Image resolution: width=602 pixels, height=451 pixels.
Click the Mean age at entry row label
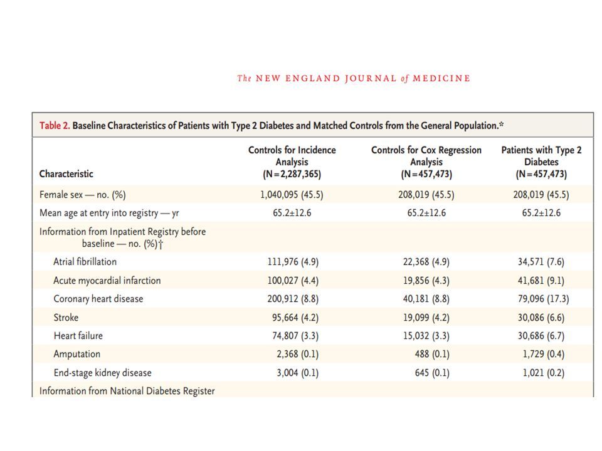tap(109, 213)
